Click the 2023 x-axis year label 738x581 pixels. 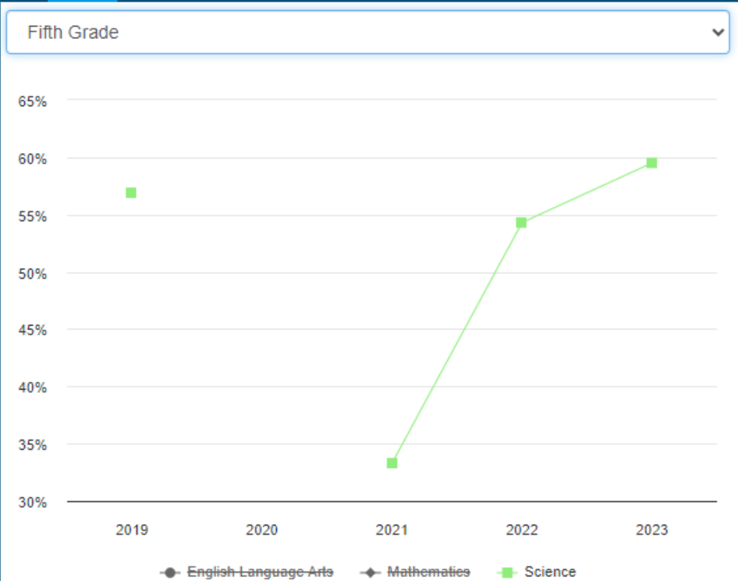point(651,530)
